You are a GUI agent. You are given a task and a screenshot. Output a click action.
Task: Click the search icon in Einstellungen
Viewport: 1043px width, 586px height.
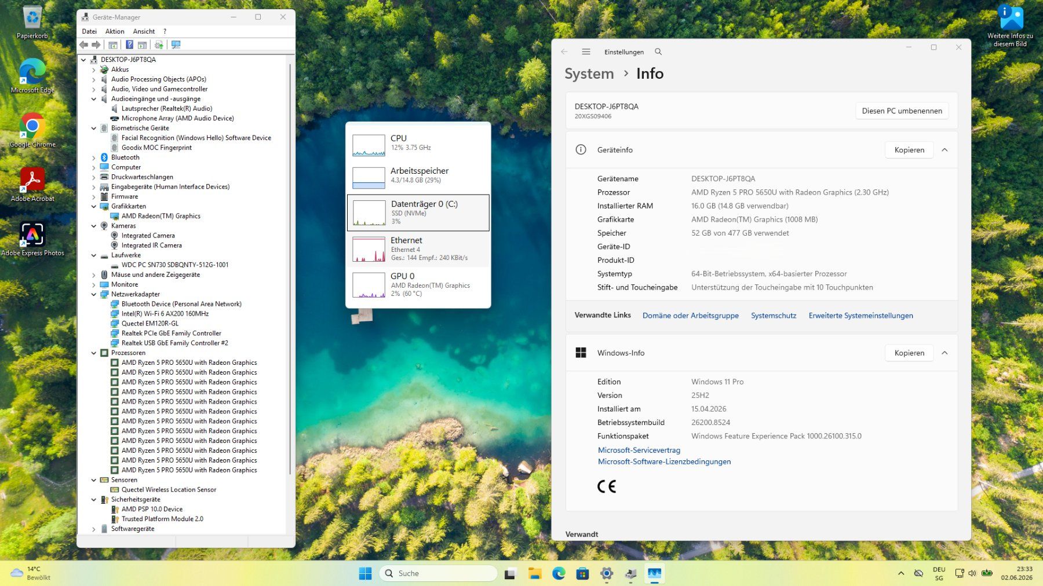coord(658,52)
